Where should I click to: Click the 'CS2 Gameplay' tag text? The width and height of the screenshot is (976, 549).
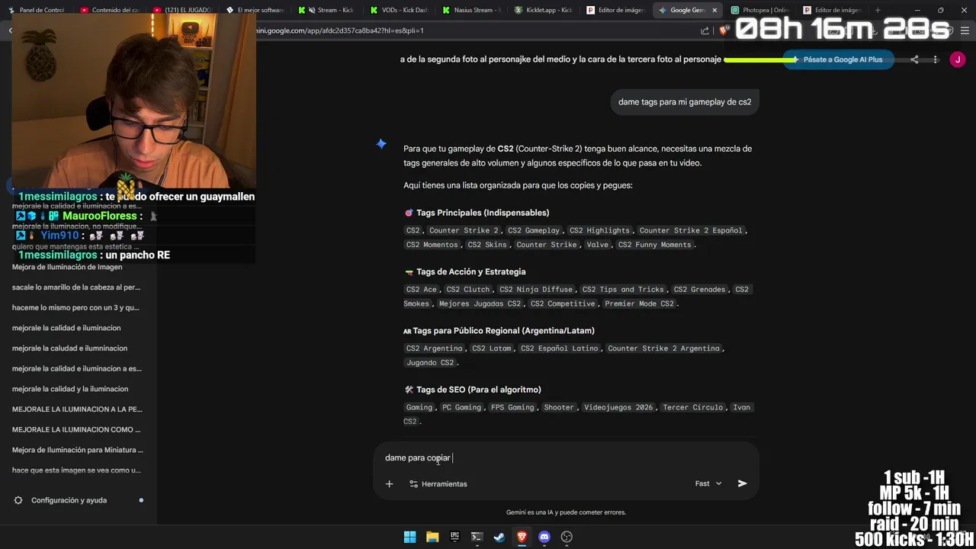tap(534, 230)
